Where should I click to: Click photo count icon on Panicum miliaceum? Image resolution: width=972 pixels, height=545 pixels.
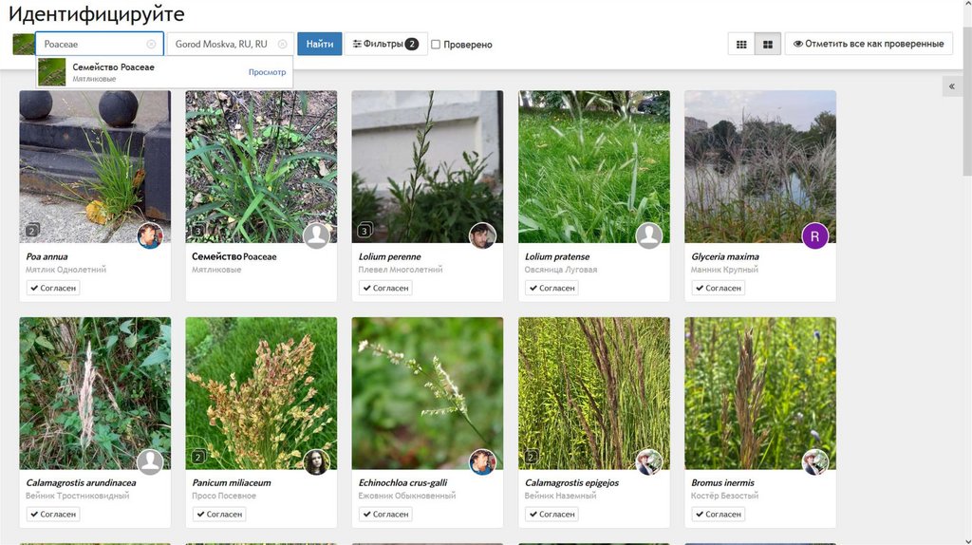[x=198, y=457]
